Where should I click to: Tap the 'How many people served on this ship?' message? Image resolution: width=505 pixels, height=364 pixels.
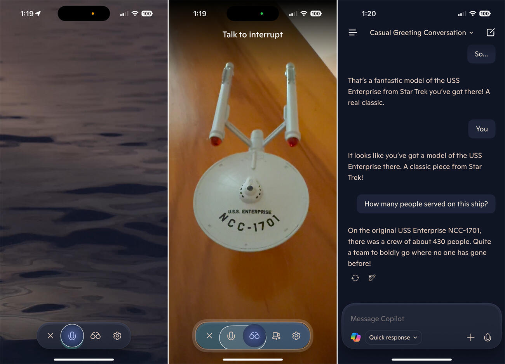tap(426, 204)
